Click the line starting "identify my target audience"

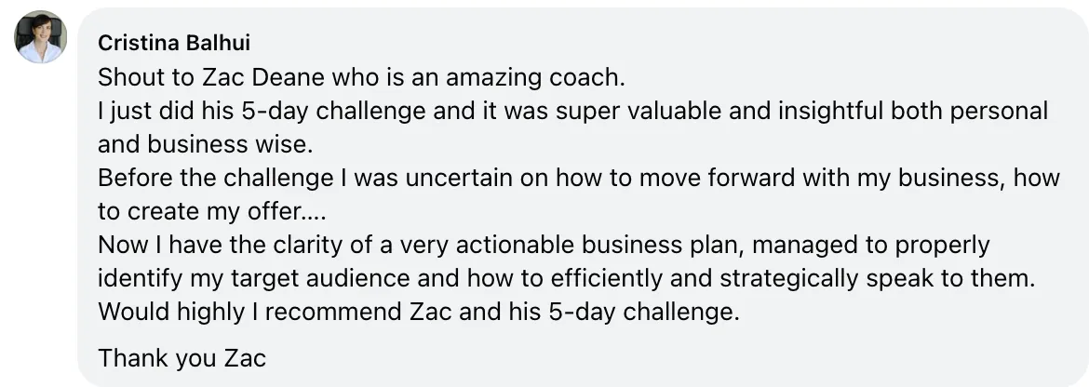(x=567, y=278)
